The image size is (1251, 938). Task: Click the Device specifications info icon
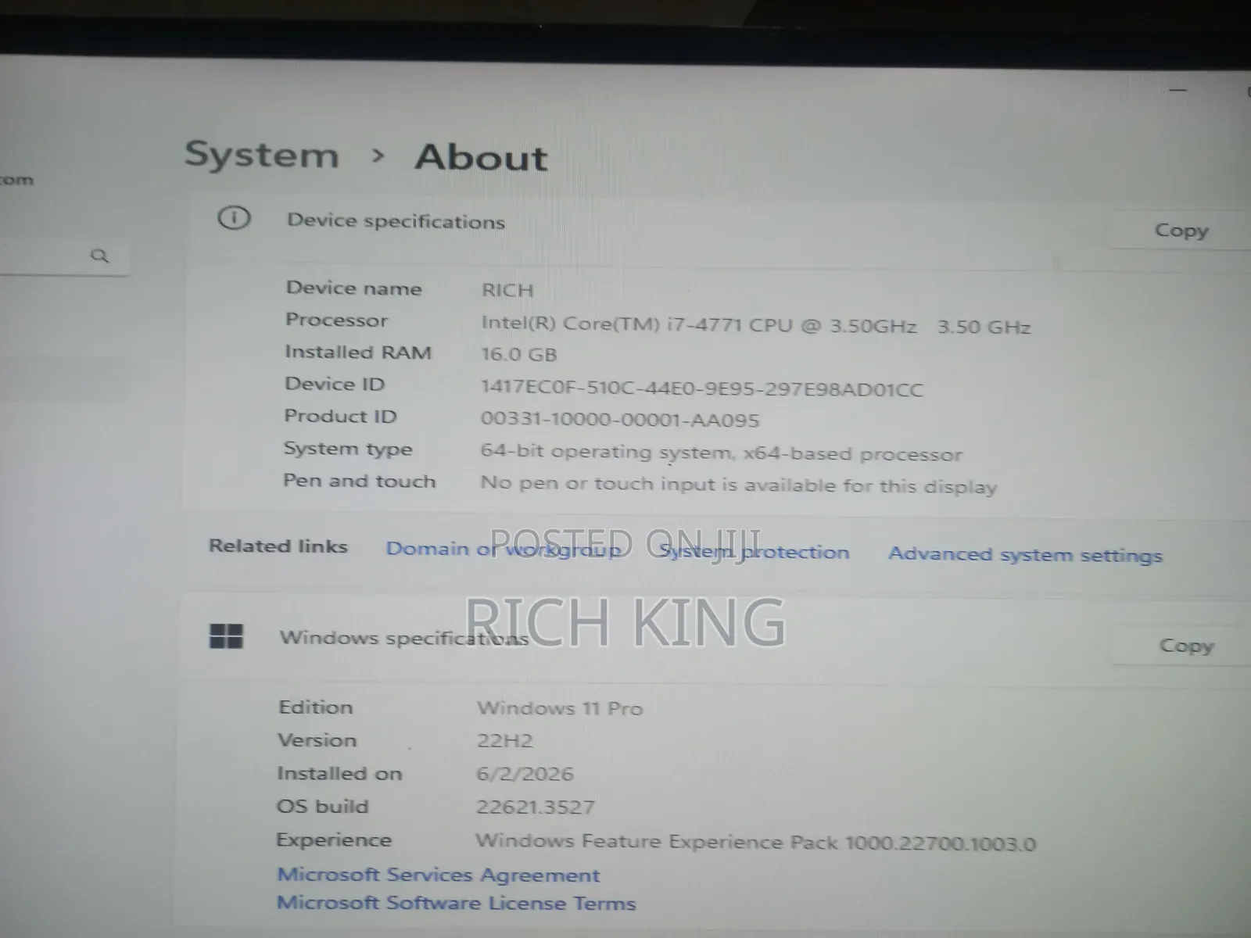coord(234,218)
